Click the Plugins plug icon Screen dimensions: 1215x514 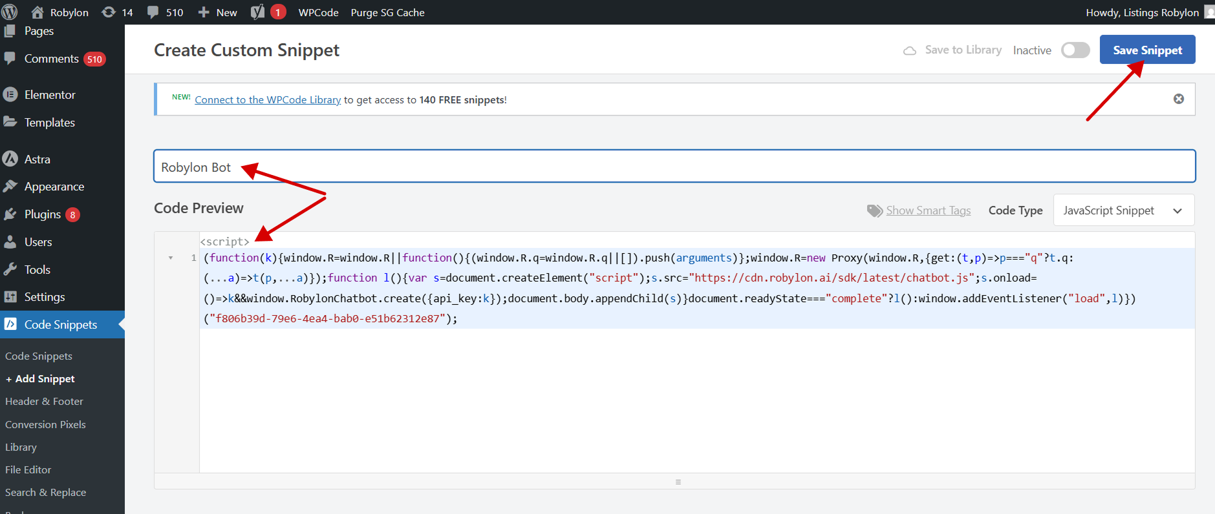click(10, 214)
